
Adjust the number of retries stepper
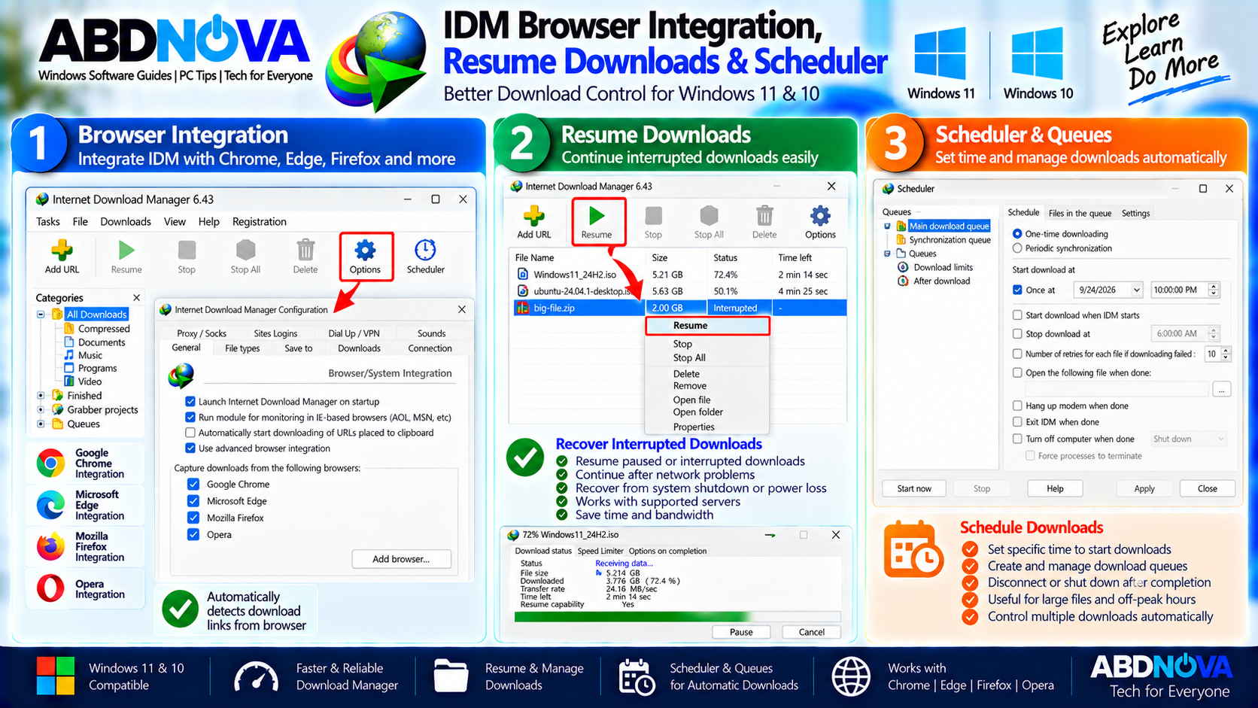(x=1226, y=354)
